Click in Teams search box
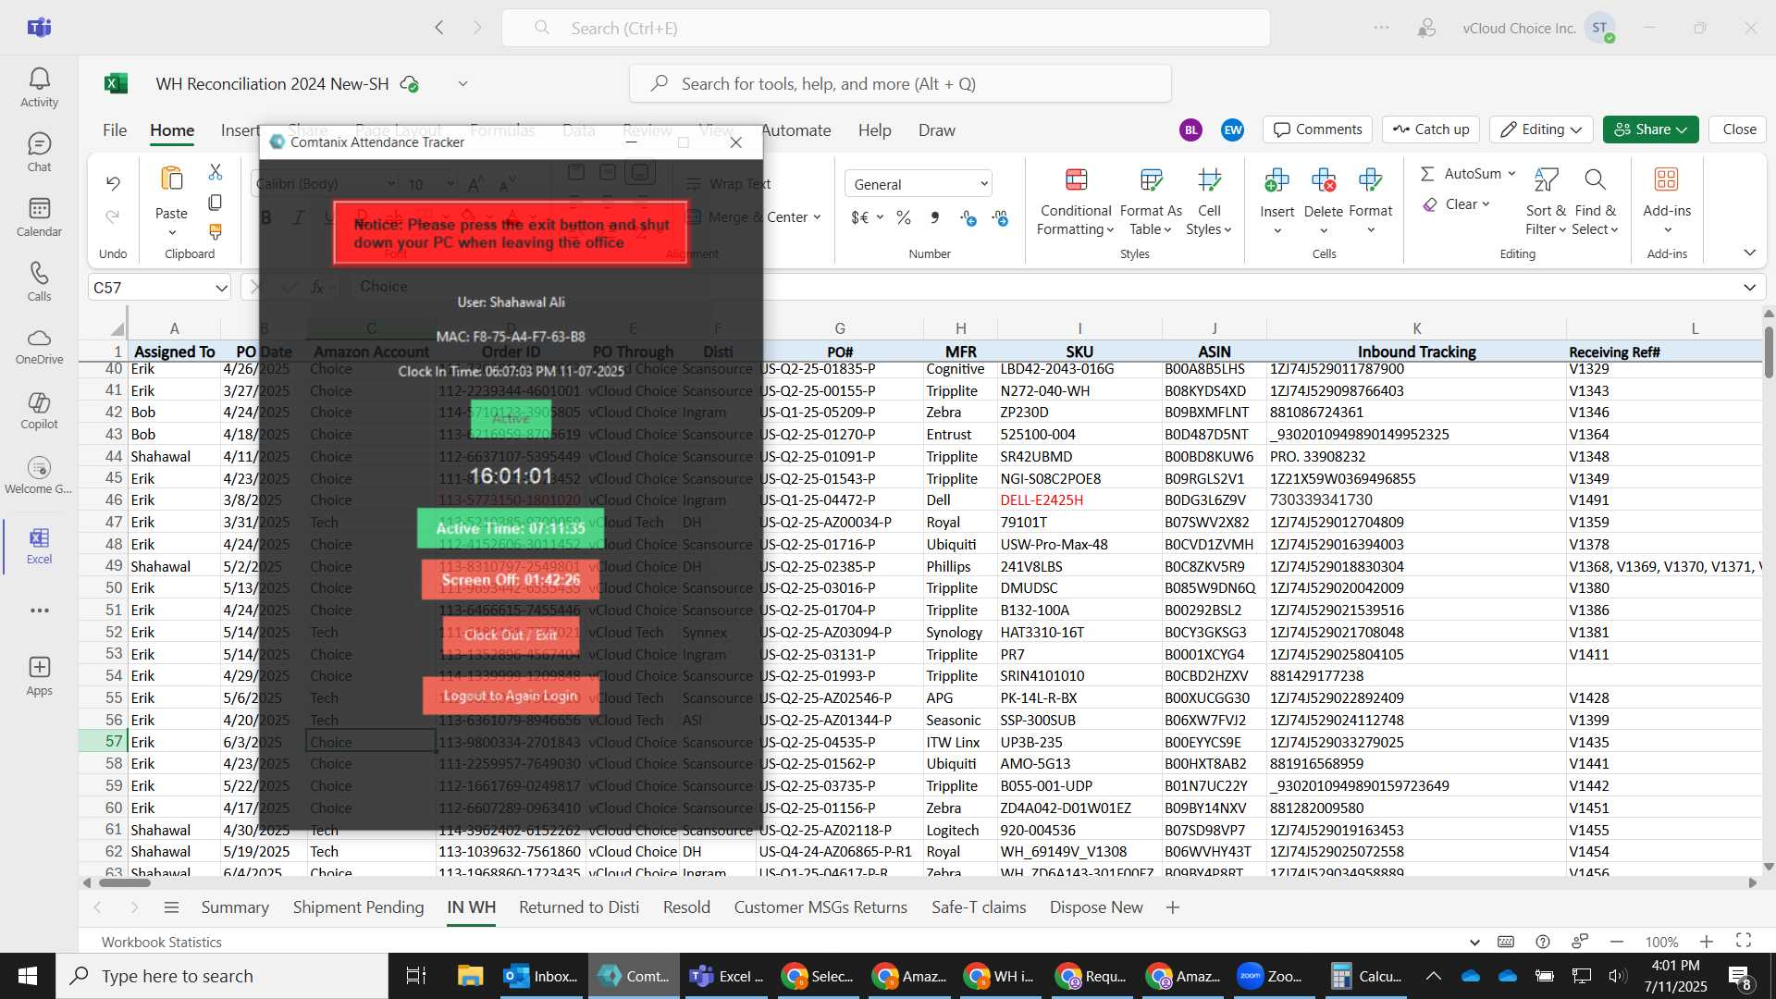 pos(885,28)
